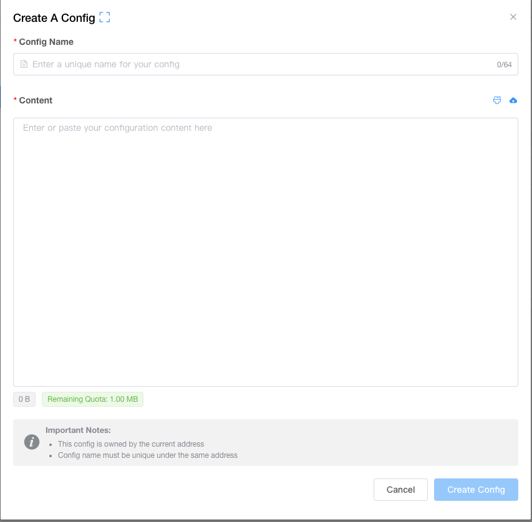Select the note about current address ownership
The height and width of the screenshot is (522, 532).
(x=130, y=444)
